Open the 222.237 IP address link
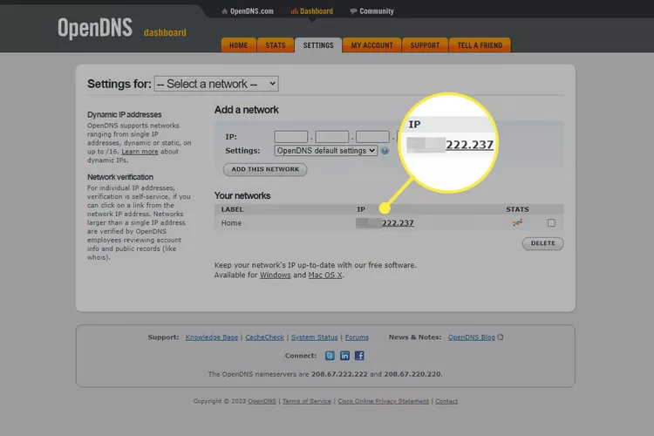This screenshot has height=436, width=654. pos(398,223)
